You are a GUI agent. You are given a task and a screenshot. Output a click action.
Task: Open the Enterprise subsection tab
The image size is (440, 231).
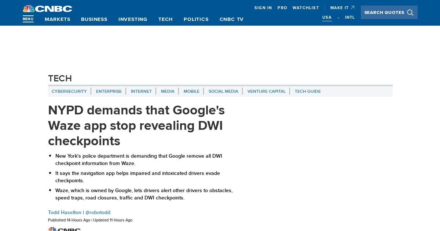109,91
